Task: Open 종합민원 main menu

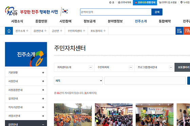Action: point(41,21)
